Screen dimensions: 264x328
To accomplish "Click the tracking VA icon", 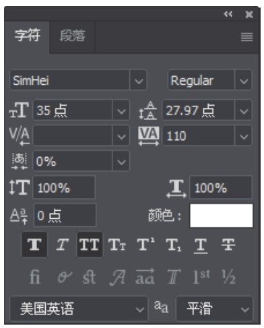I will (x=149, y=136).
